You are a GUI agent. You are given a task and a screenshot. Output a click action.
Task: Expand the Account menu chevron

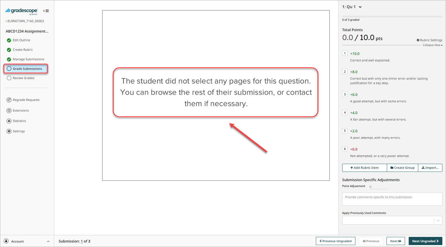click(x=48, y=241)
